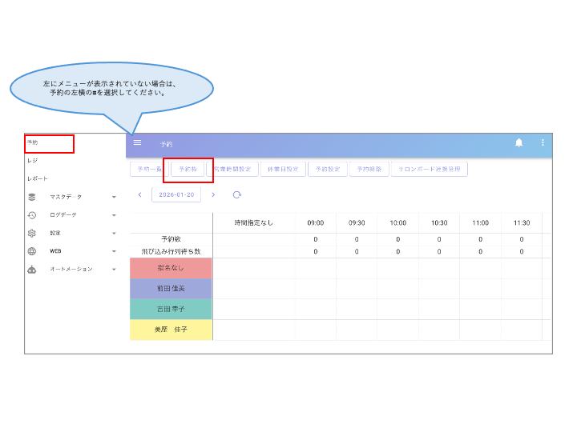Open notifications via the bell icon

pyautogui.click(x=518, y=143)
